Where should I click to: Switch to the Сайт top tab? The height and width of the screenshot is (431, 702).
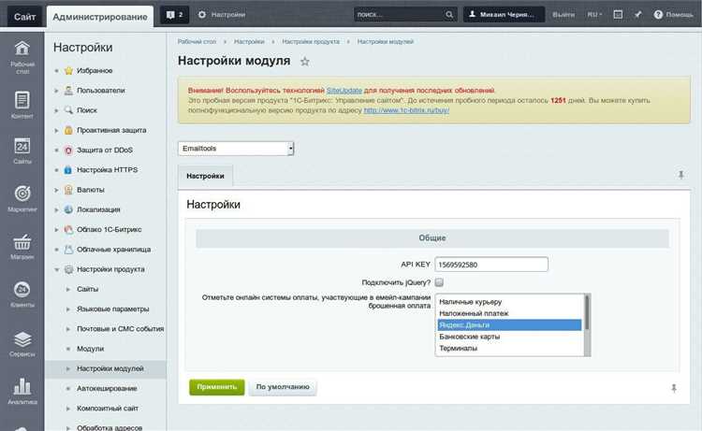tap(24, 17)
